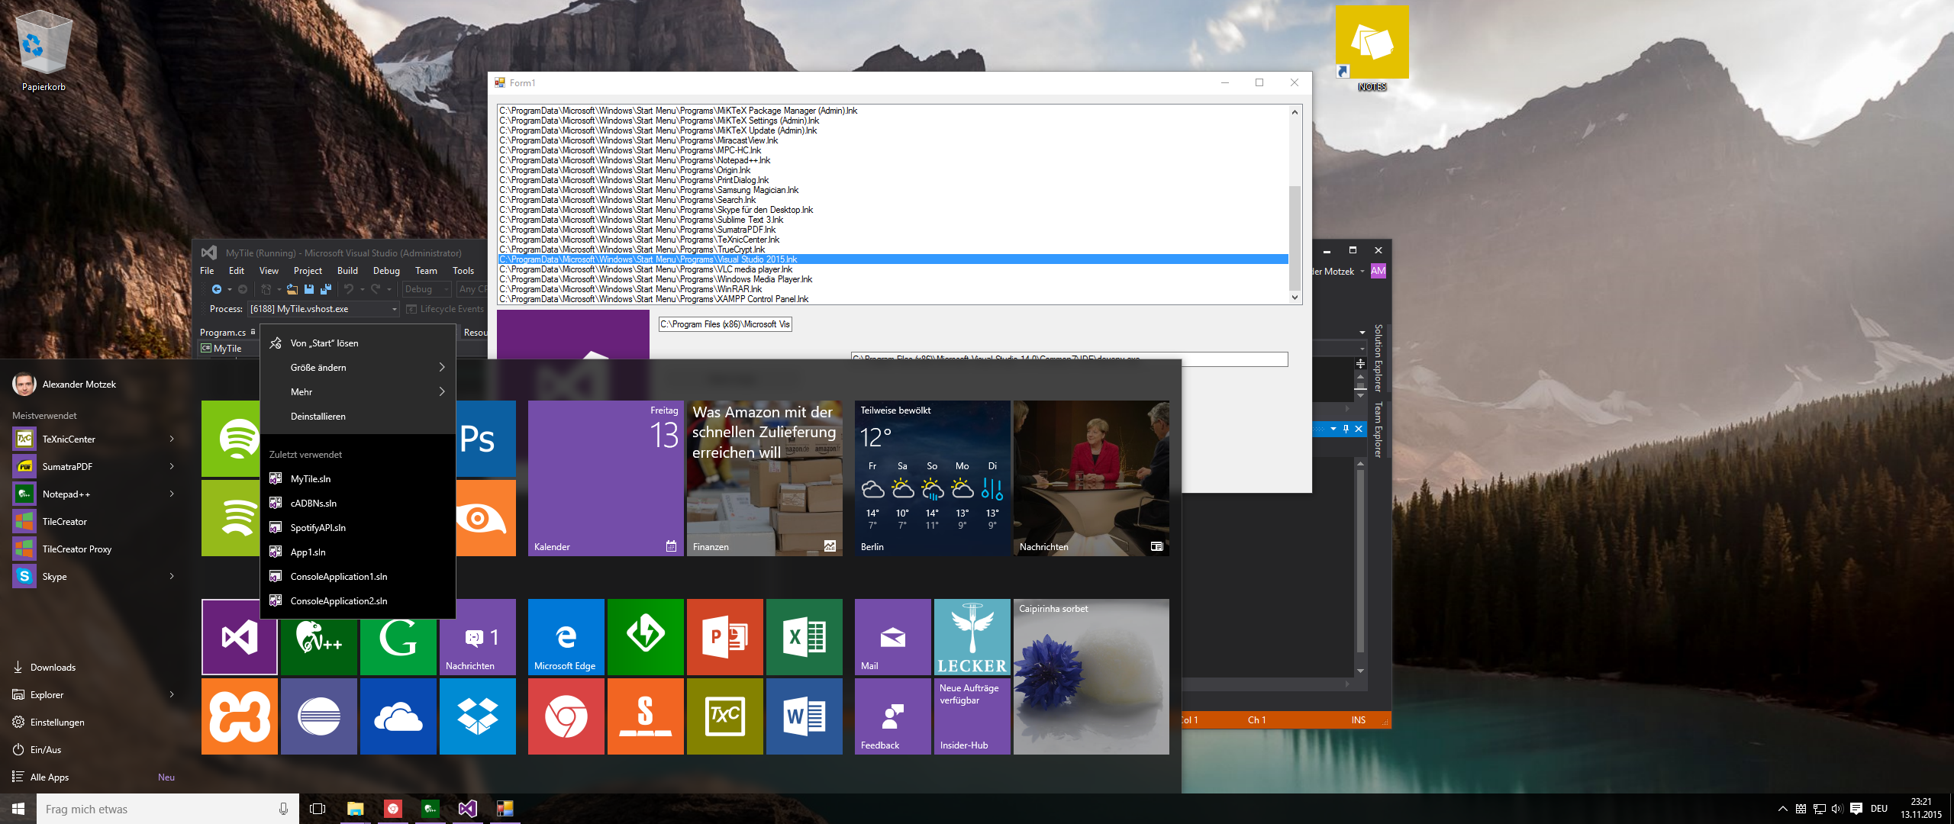Switch to Program.cs tab

223,333
